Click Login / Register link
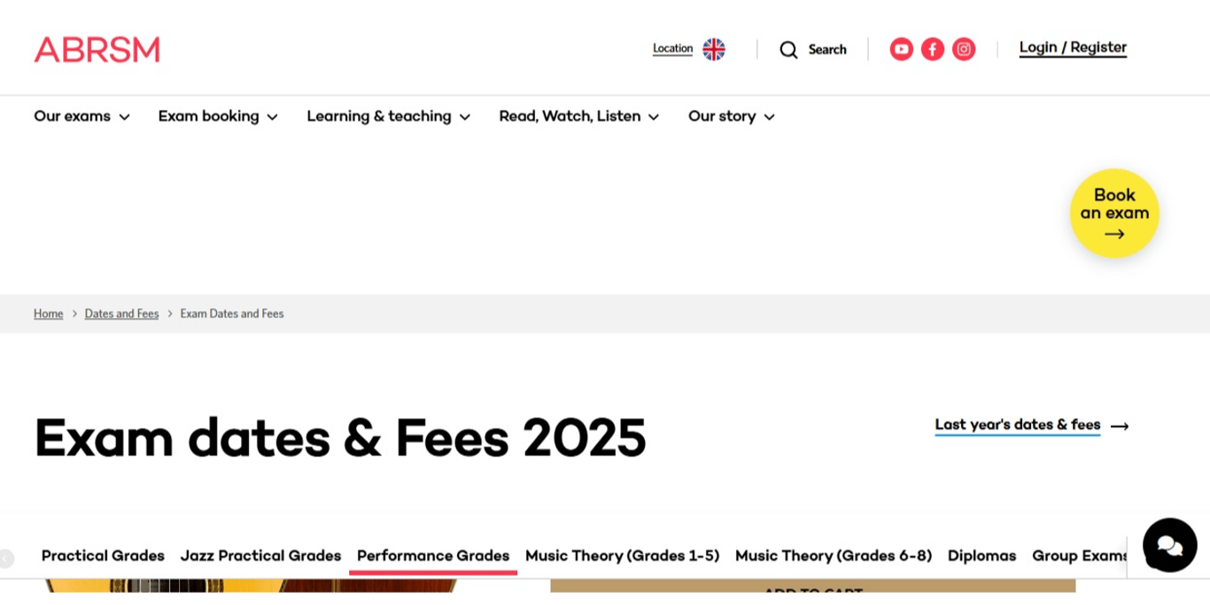Image resolution: width=1210 pixels, height=605 pixels. click(x=1073, y=48)
